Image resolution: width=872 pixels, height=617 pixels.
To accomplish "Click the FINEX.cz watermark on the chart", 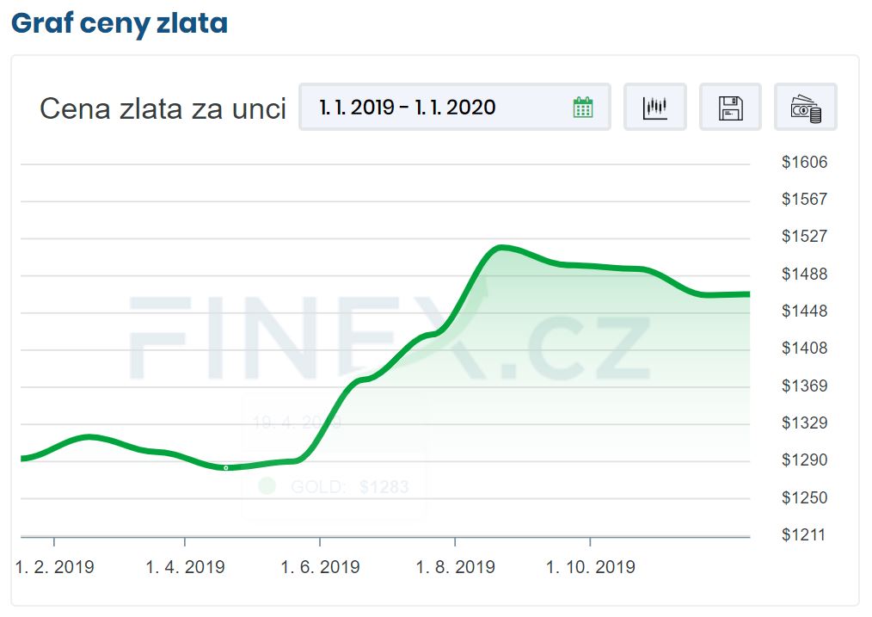I will point(387,340).
